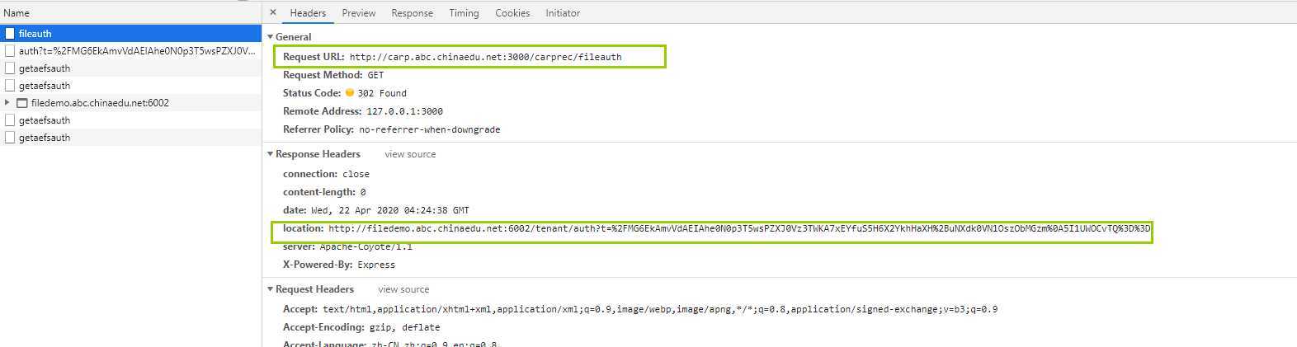Click the Accept-Encoding gzip, deflate value

(x=404, y=327)
